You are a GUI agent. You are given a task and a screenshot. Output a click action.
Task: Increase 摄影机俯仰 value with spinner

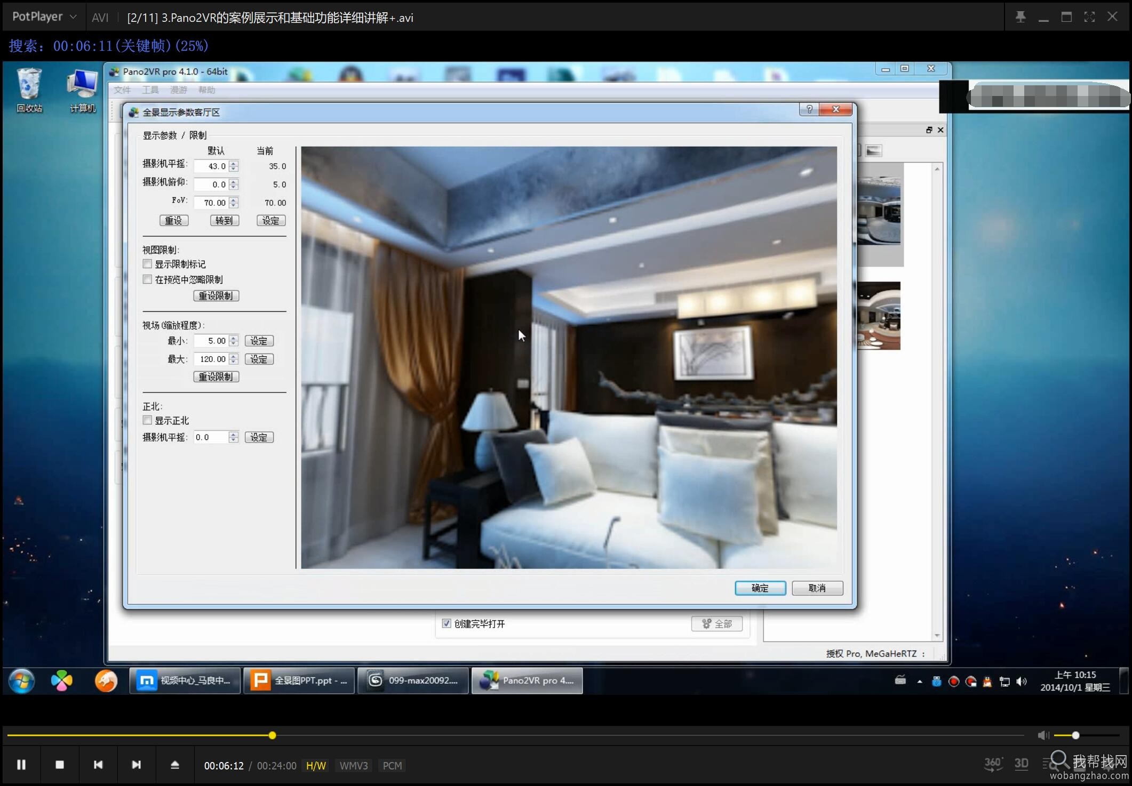click(x=234, y=181)
